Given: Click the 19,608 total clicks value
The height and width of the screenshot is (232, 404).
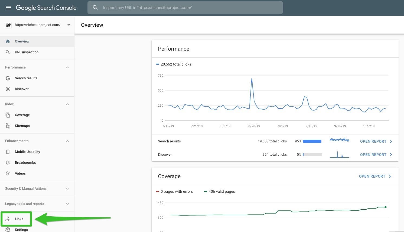Looking at the screenshot, I should click(x=272, y=141).
